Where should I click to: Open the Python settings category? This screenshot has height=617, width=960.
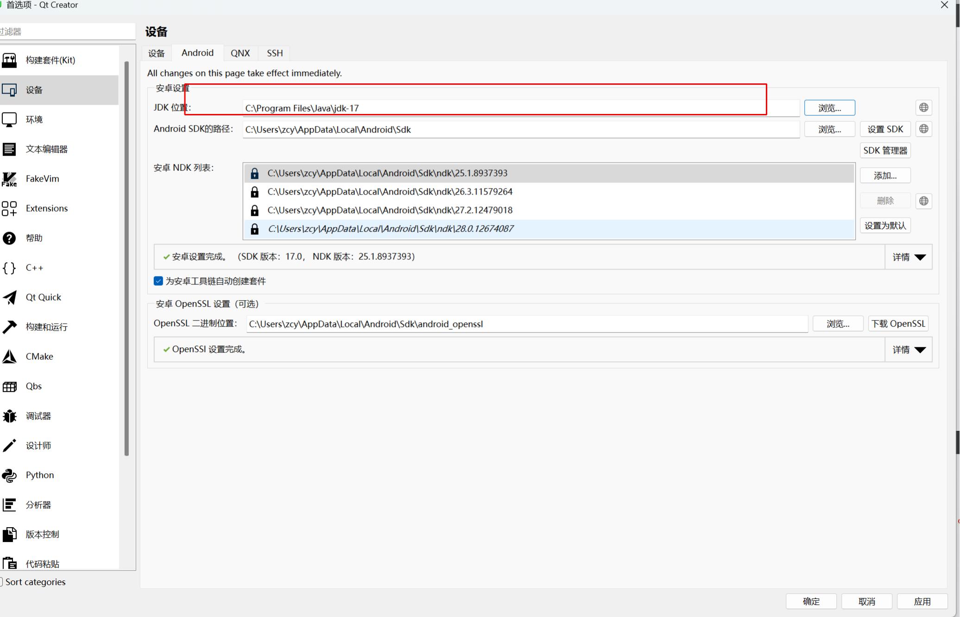click(x=39, y=475)
